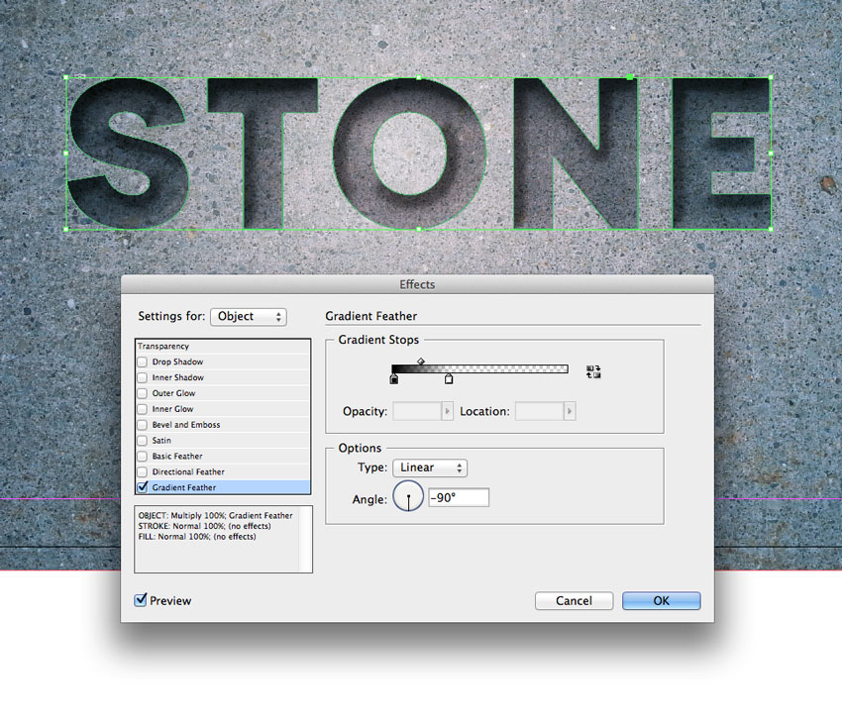The image size is (842, 725).
Task: Enable the Outer Glow effect
Action: 141,393
